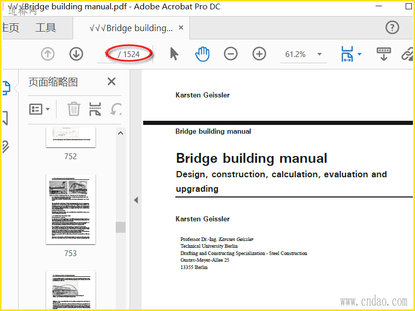Maximize the Acrobat window
415x311 pixels.
point(409,6)
